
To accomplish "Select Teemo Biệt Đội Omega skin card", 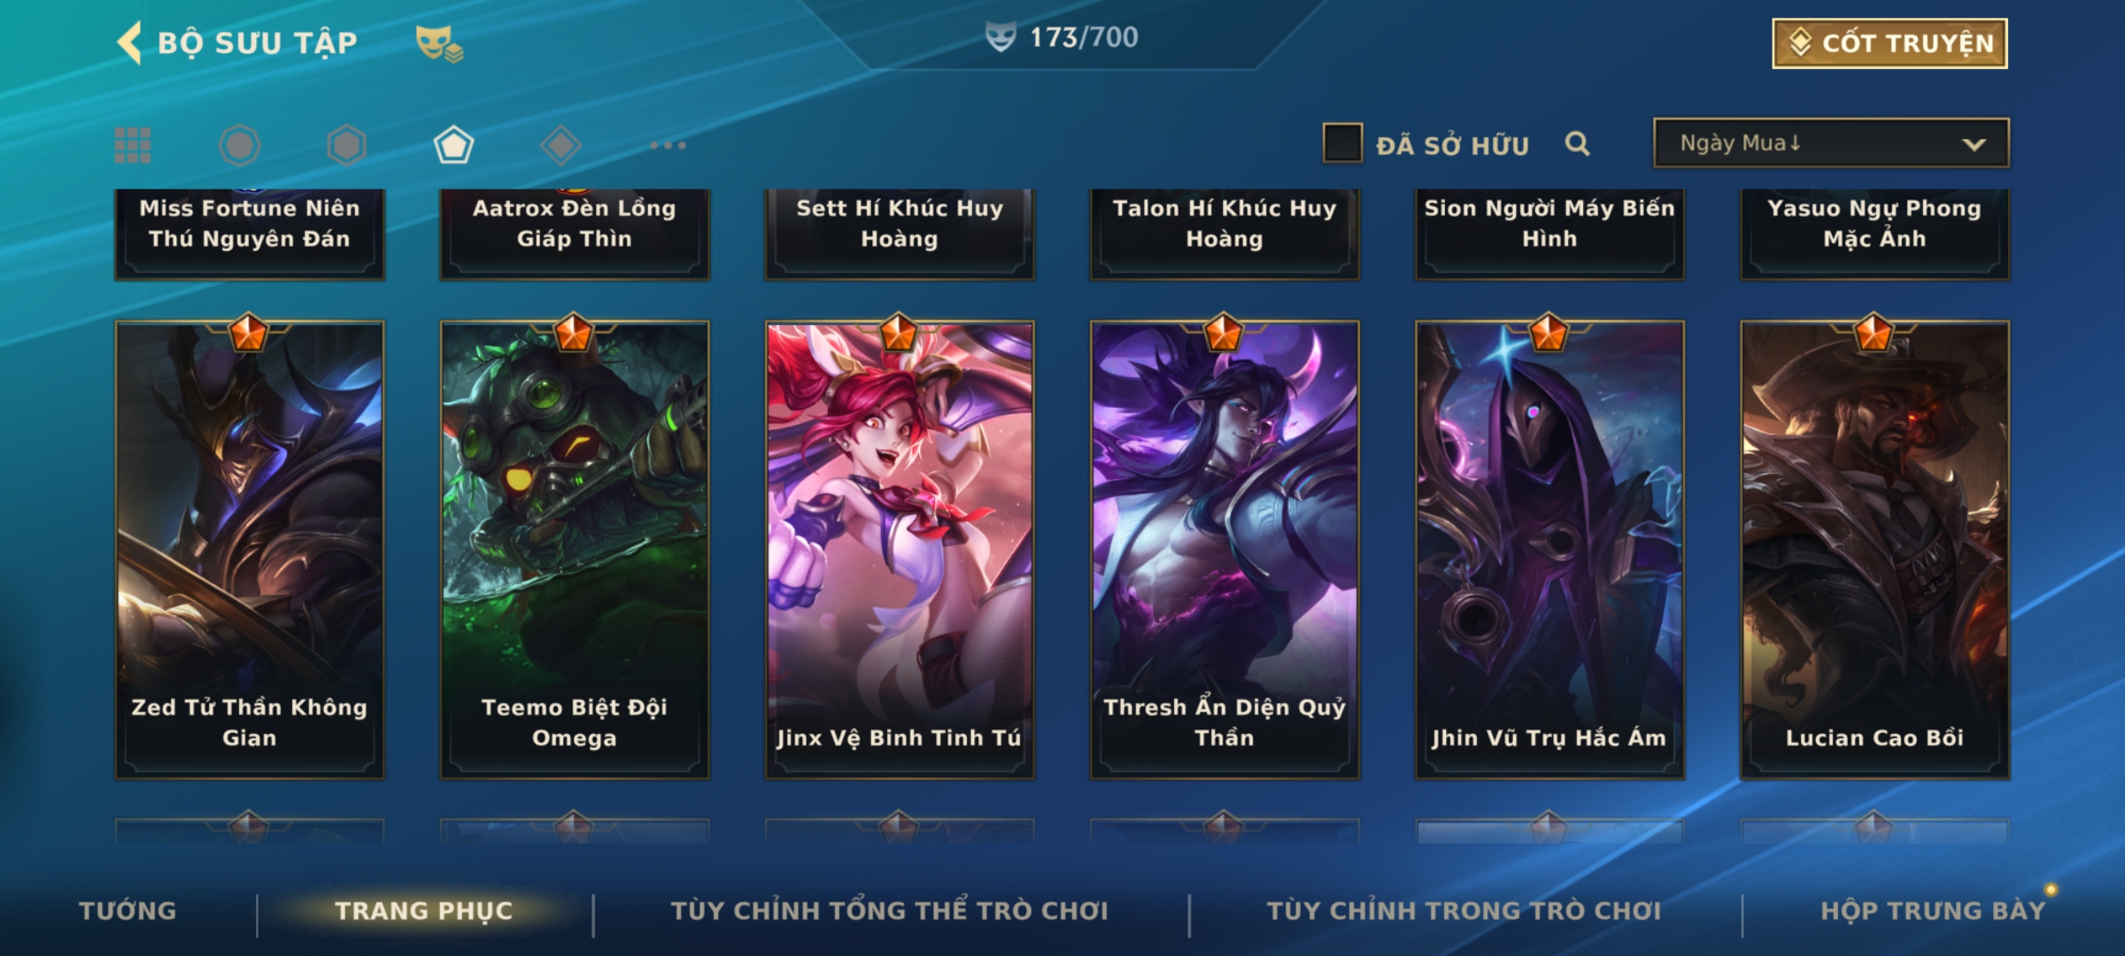I will pyautogui.click(x=575, y=550).
